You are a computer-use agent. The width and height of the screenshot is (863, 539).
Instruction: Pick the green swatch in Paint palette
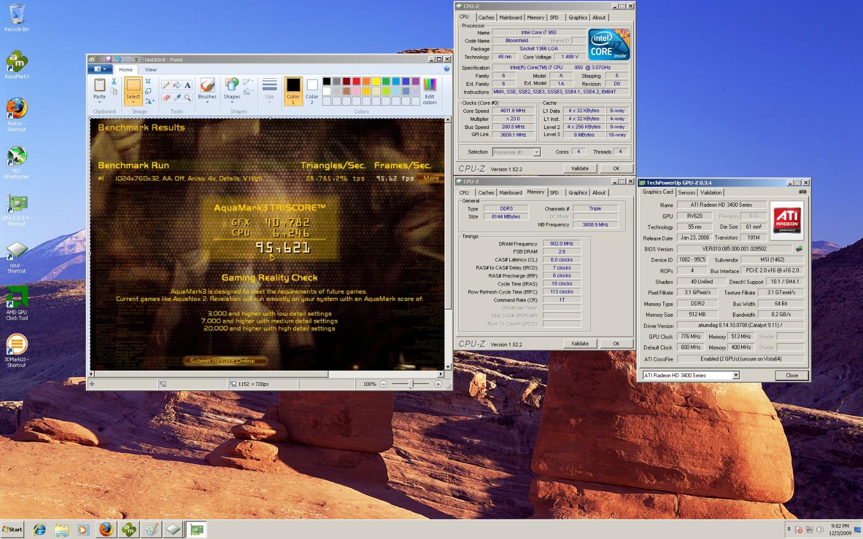(386, 81)
